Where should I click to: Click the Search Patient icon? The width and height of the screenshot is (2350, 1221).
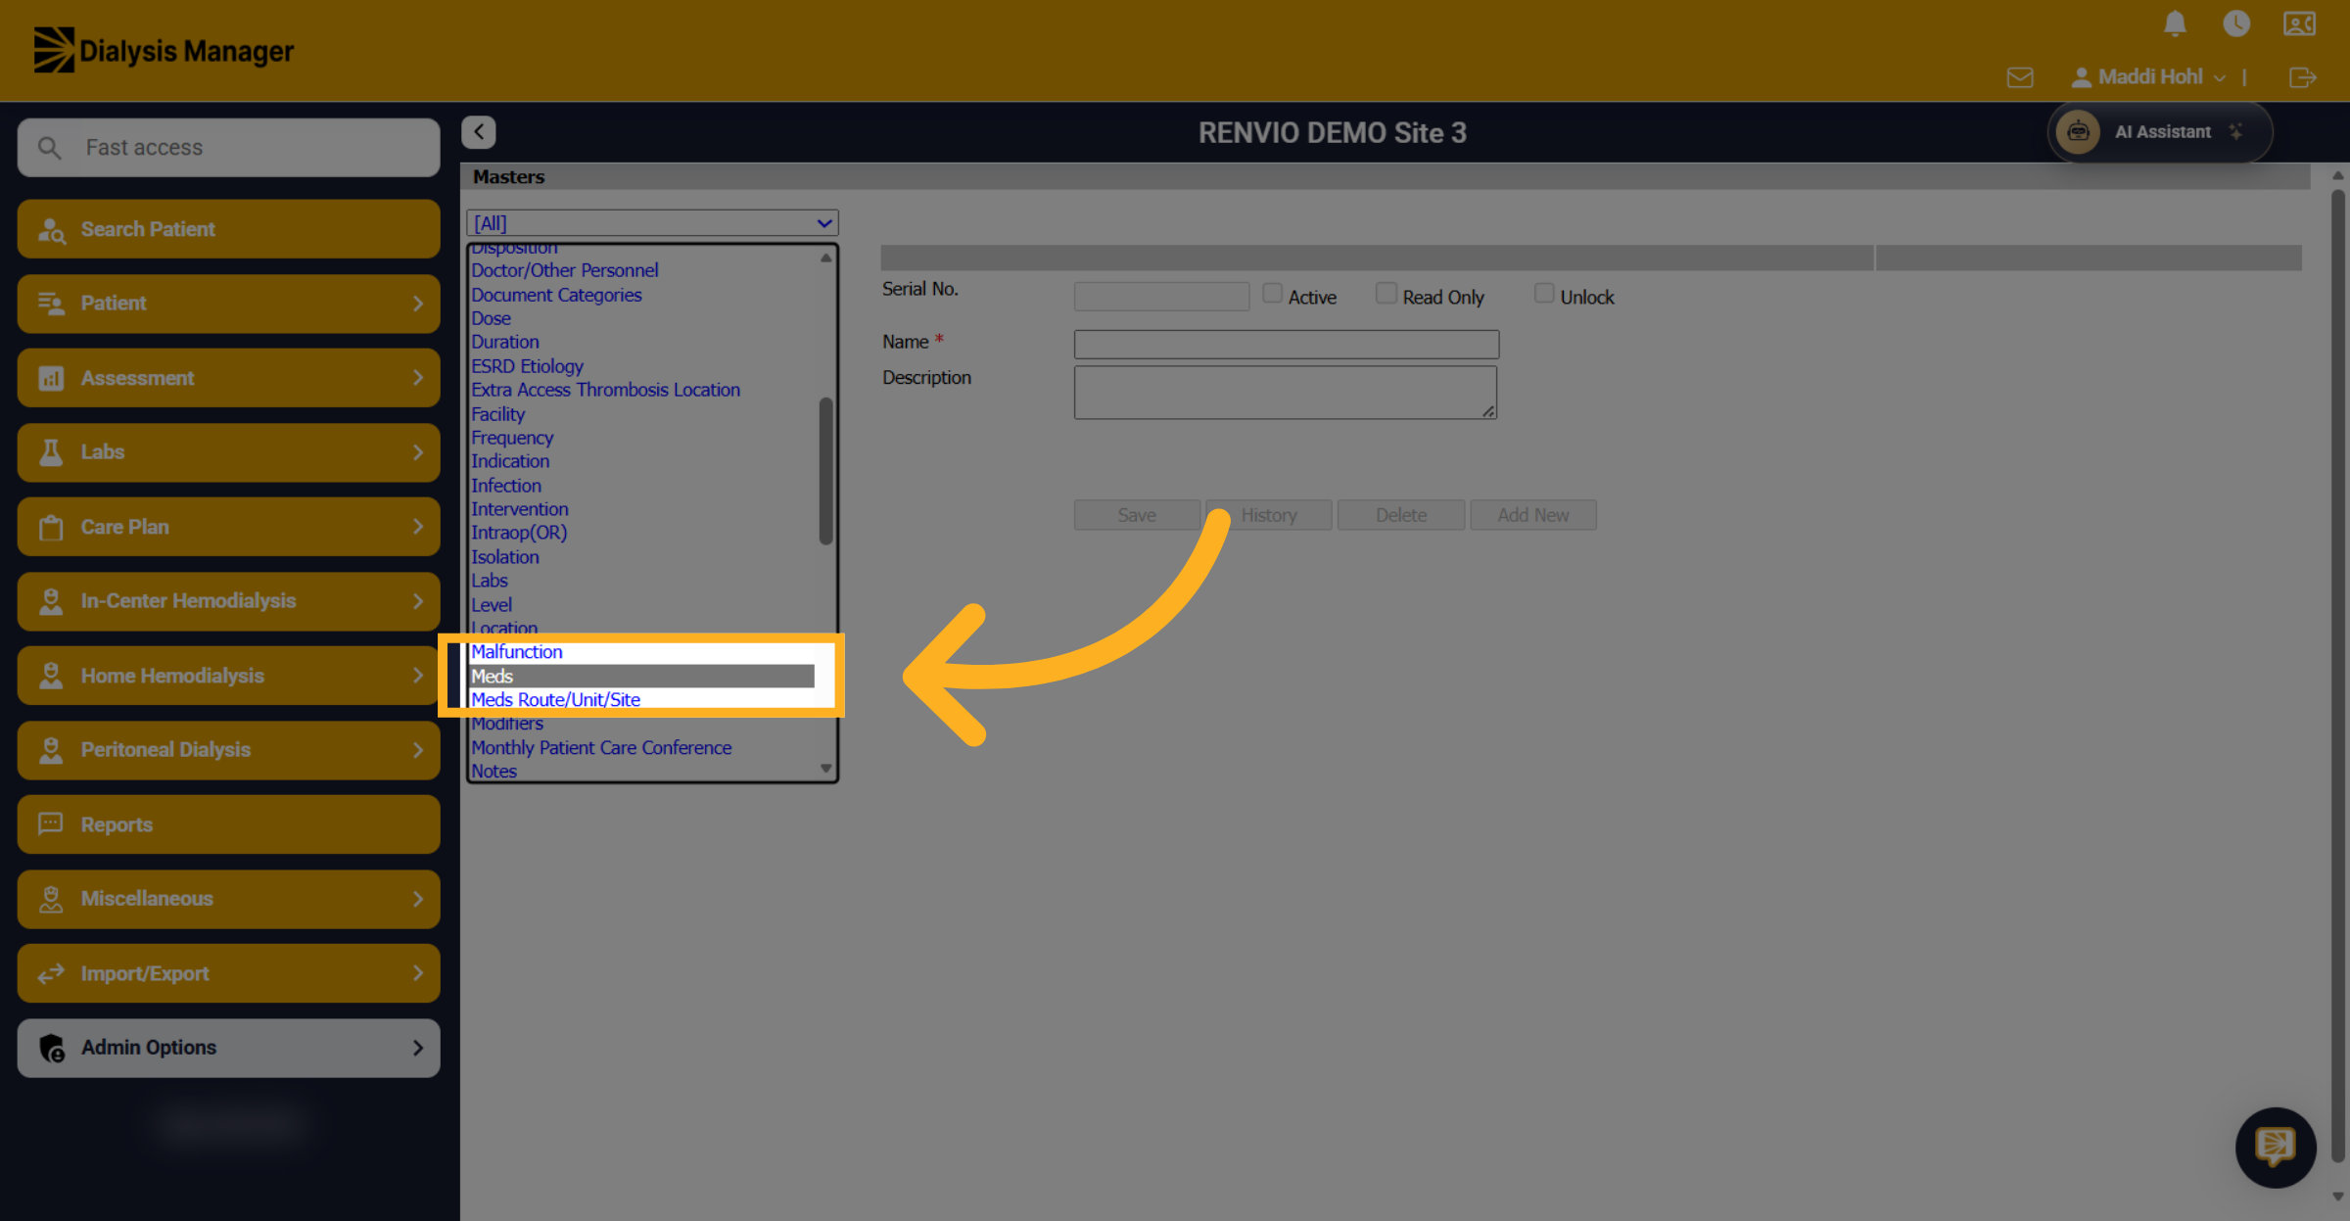pos(51,230)
